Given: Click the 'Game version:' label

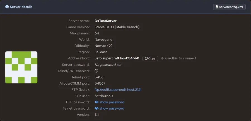Looking at the screenshot, I should tap(78, 27).
